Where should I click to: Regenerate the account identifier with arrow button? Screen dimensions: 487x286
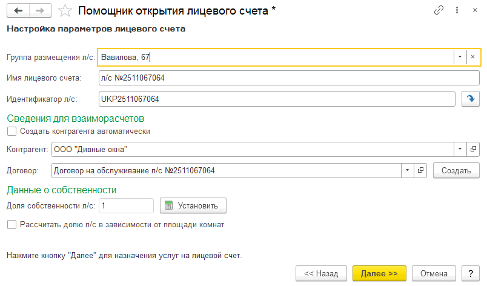pyautogui.click(x=470, y=99)
